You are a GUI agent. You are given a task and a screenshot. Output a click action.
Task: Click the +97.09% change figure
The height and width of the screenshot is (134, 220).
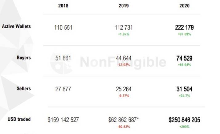pyautogui.click(x=184, y=34)
